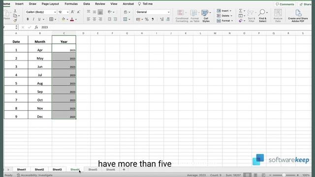
Task: Align text to top
Action: 89,12
